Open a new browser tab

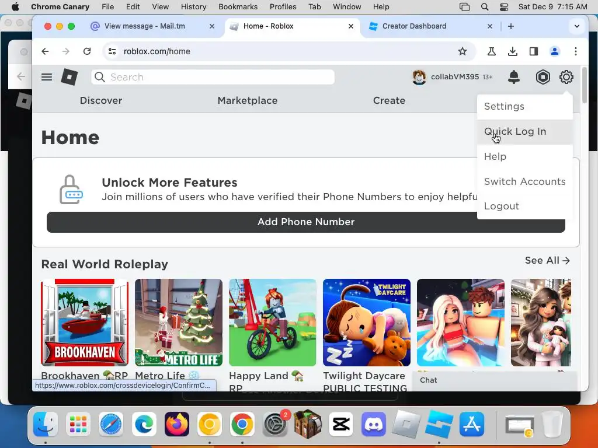click(510, 26)
